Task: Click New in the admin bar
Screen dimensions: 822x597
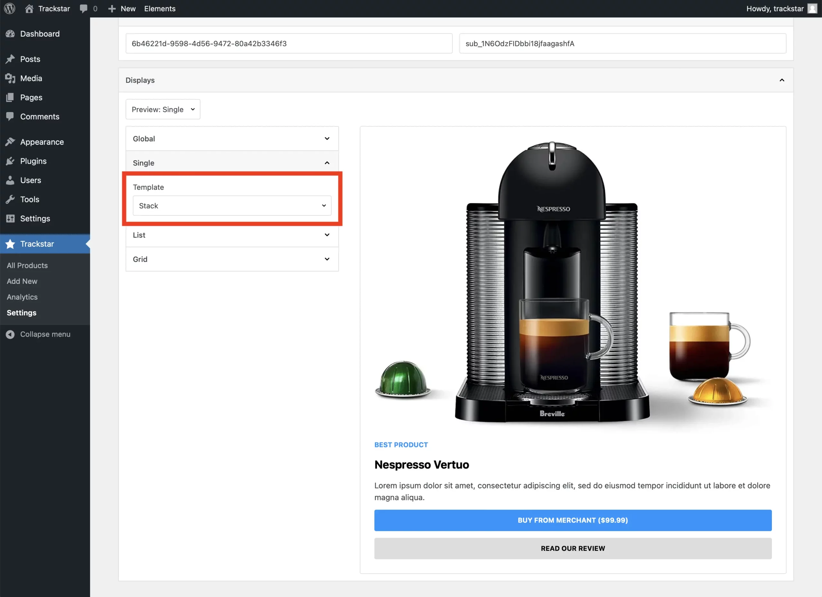Action: tap(128, 9)
